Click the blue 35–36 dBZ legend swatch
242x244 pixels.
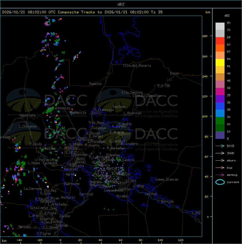220,106
